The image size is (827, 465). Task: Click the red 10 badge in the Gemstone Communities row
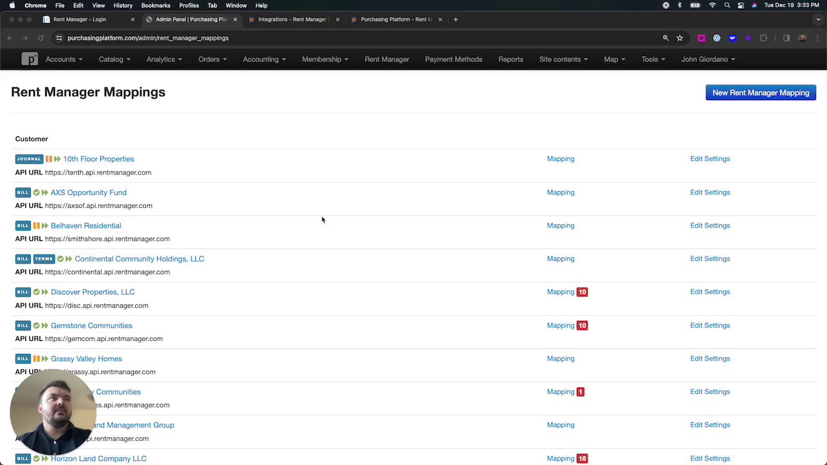582,325
